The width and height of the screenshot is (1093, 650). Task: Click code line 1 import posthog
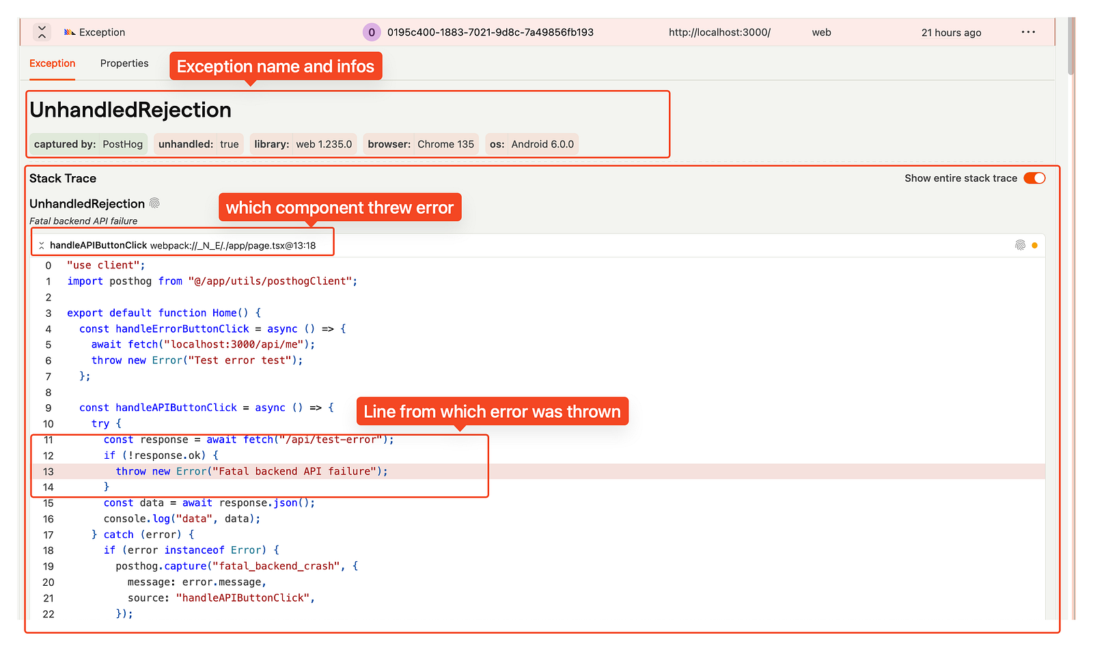pyautogui.click(x=212, y=281)
